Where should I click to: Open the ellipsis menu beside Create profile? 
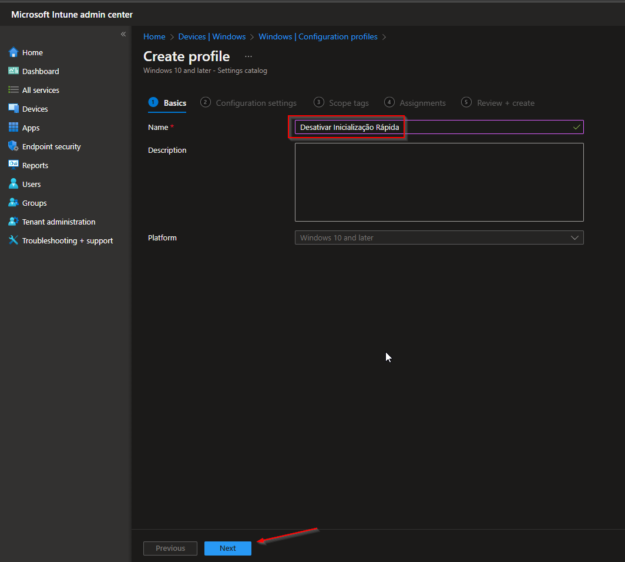[x=248, y=56]
